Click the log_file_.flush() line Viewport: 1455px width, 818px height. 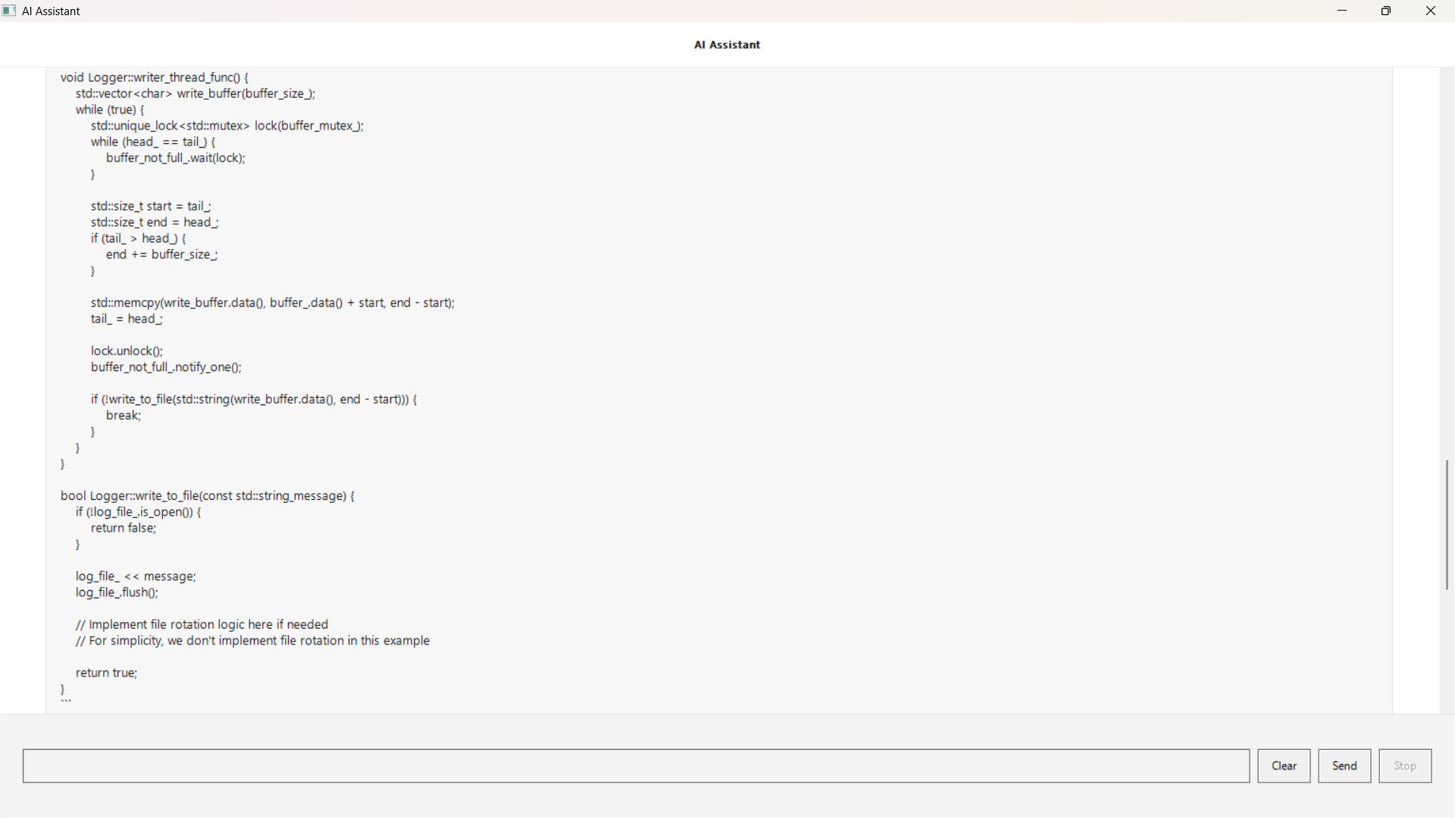117,593
